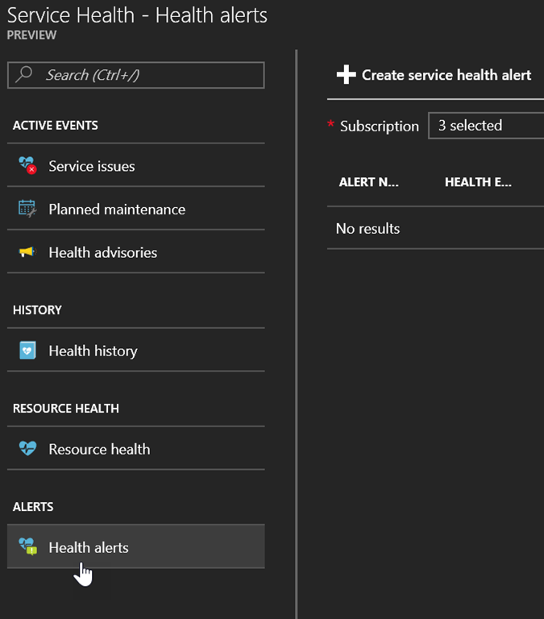Viewport: 544px width, 619px height.
Task: Go to Planned maintenance in the sidebar
Action: pyautogui.click(x=117, y=209)
